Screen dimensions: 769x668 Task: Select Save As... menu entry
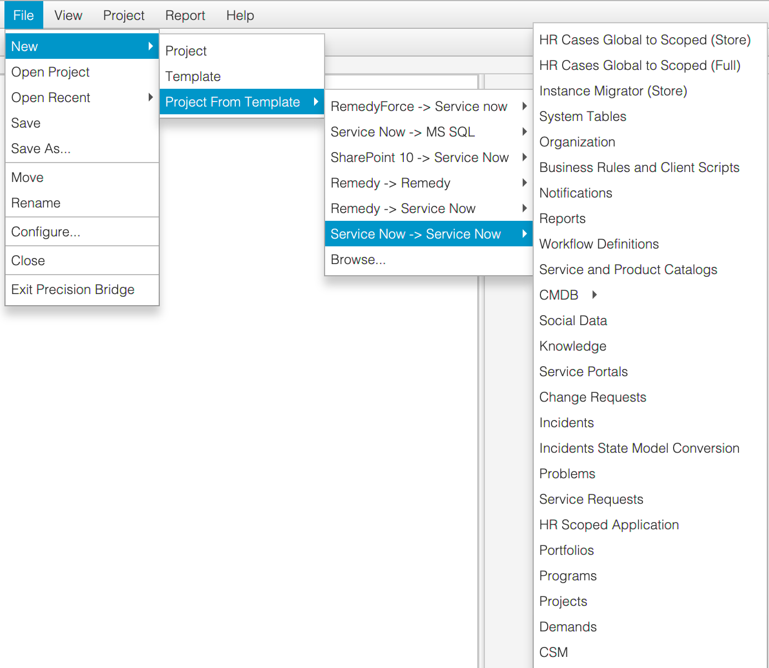[82, 148]
